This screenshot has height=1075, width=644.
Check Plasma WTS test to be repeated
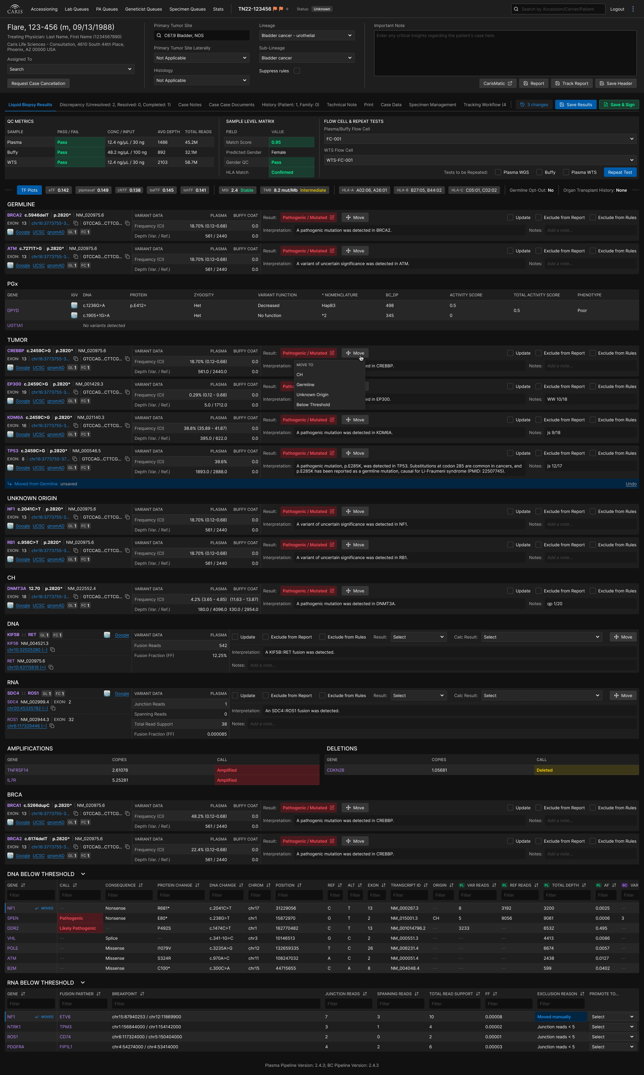(x=566, y=172)
